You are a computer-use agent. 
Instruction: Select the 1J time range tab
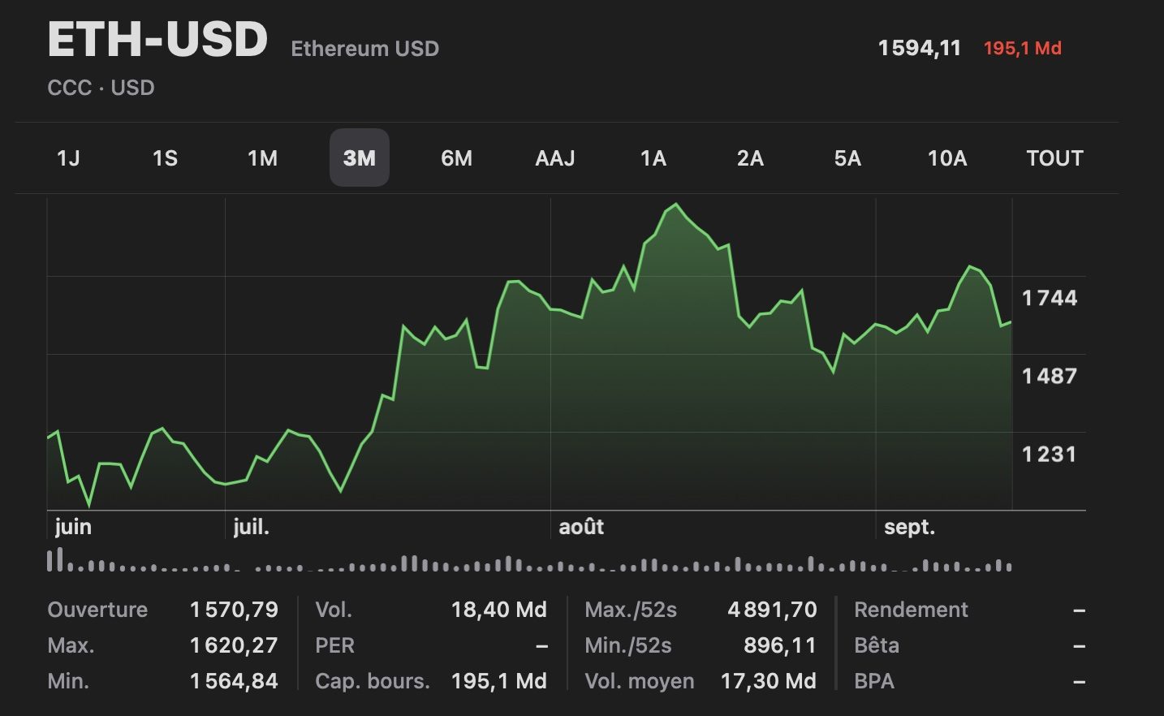pyautogui.click(x=68, y=158)
